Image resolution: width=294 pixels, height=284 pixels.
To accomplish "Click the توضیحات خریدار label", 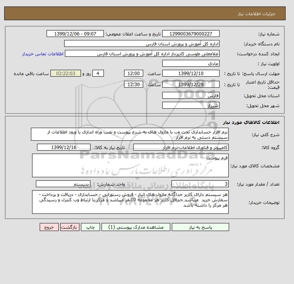I will [x=264, y=202].
